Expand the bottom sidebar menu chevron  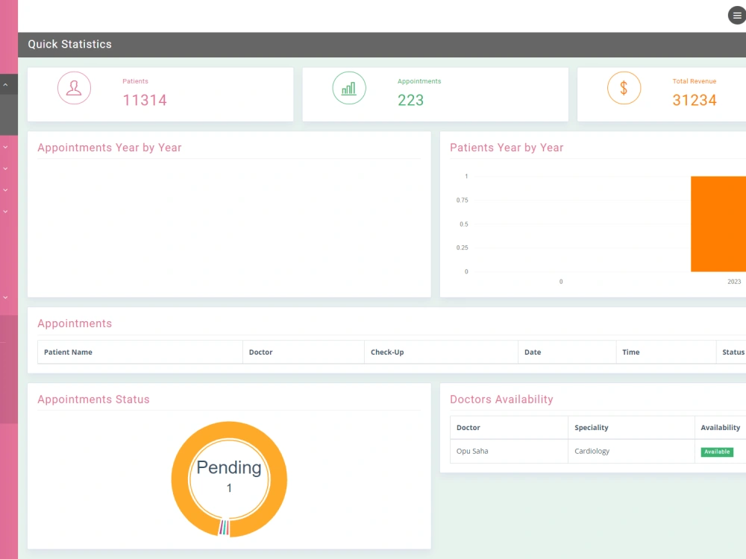click(4, 297)
